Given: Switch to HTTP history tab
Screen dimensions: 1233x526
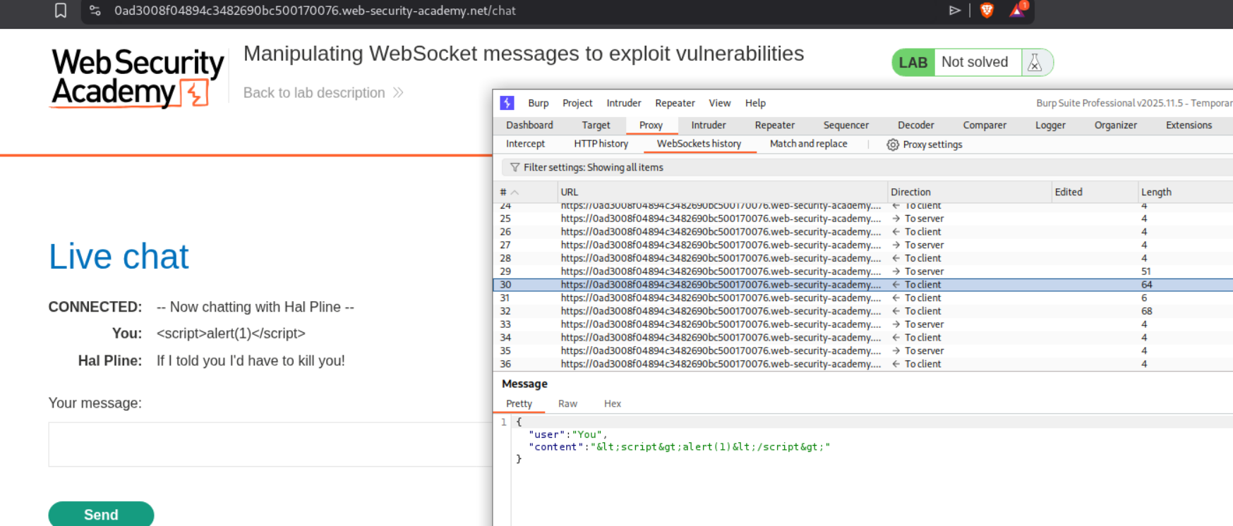Looking at the screenshot, I should pyautogui.click(x=601, y=144).
